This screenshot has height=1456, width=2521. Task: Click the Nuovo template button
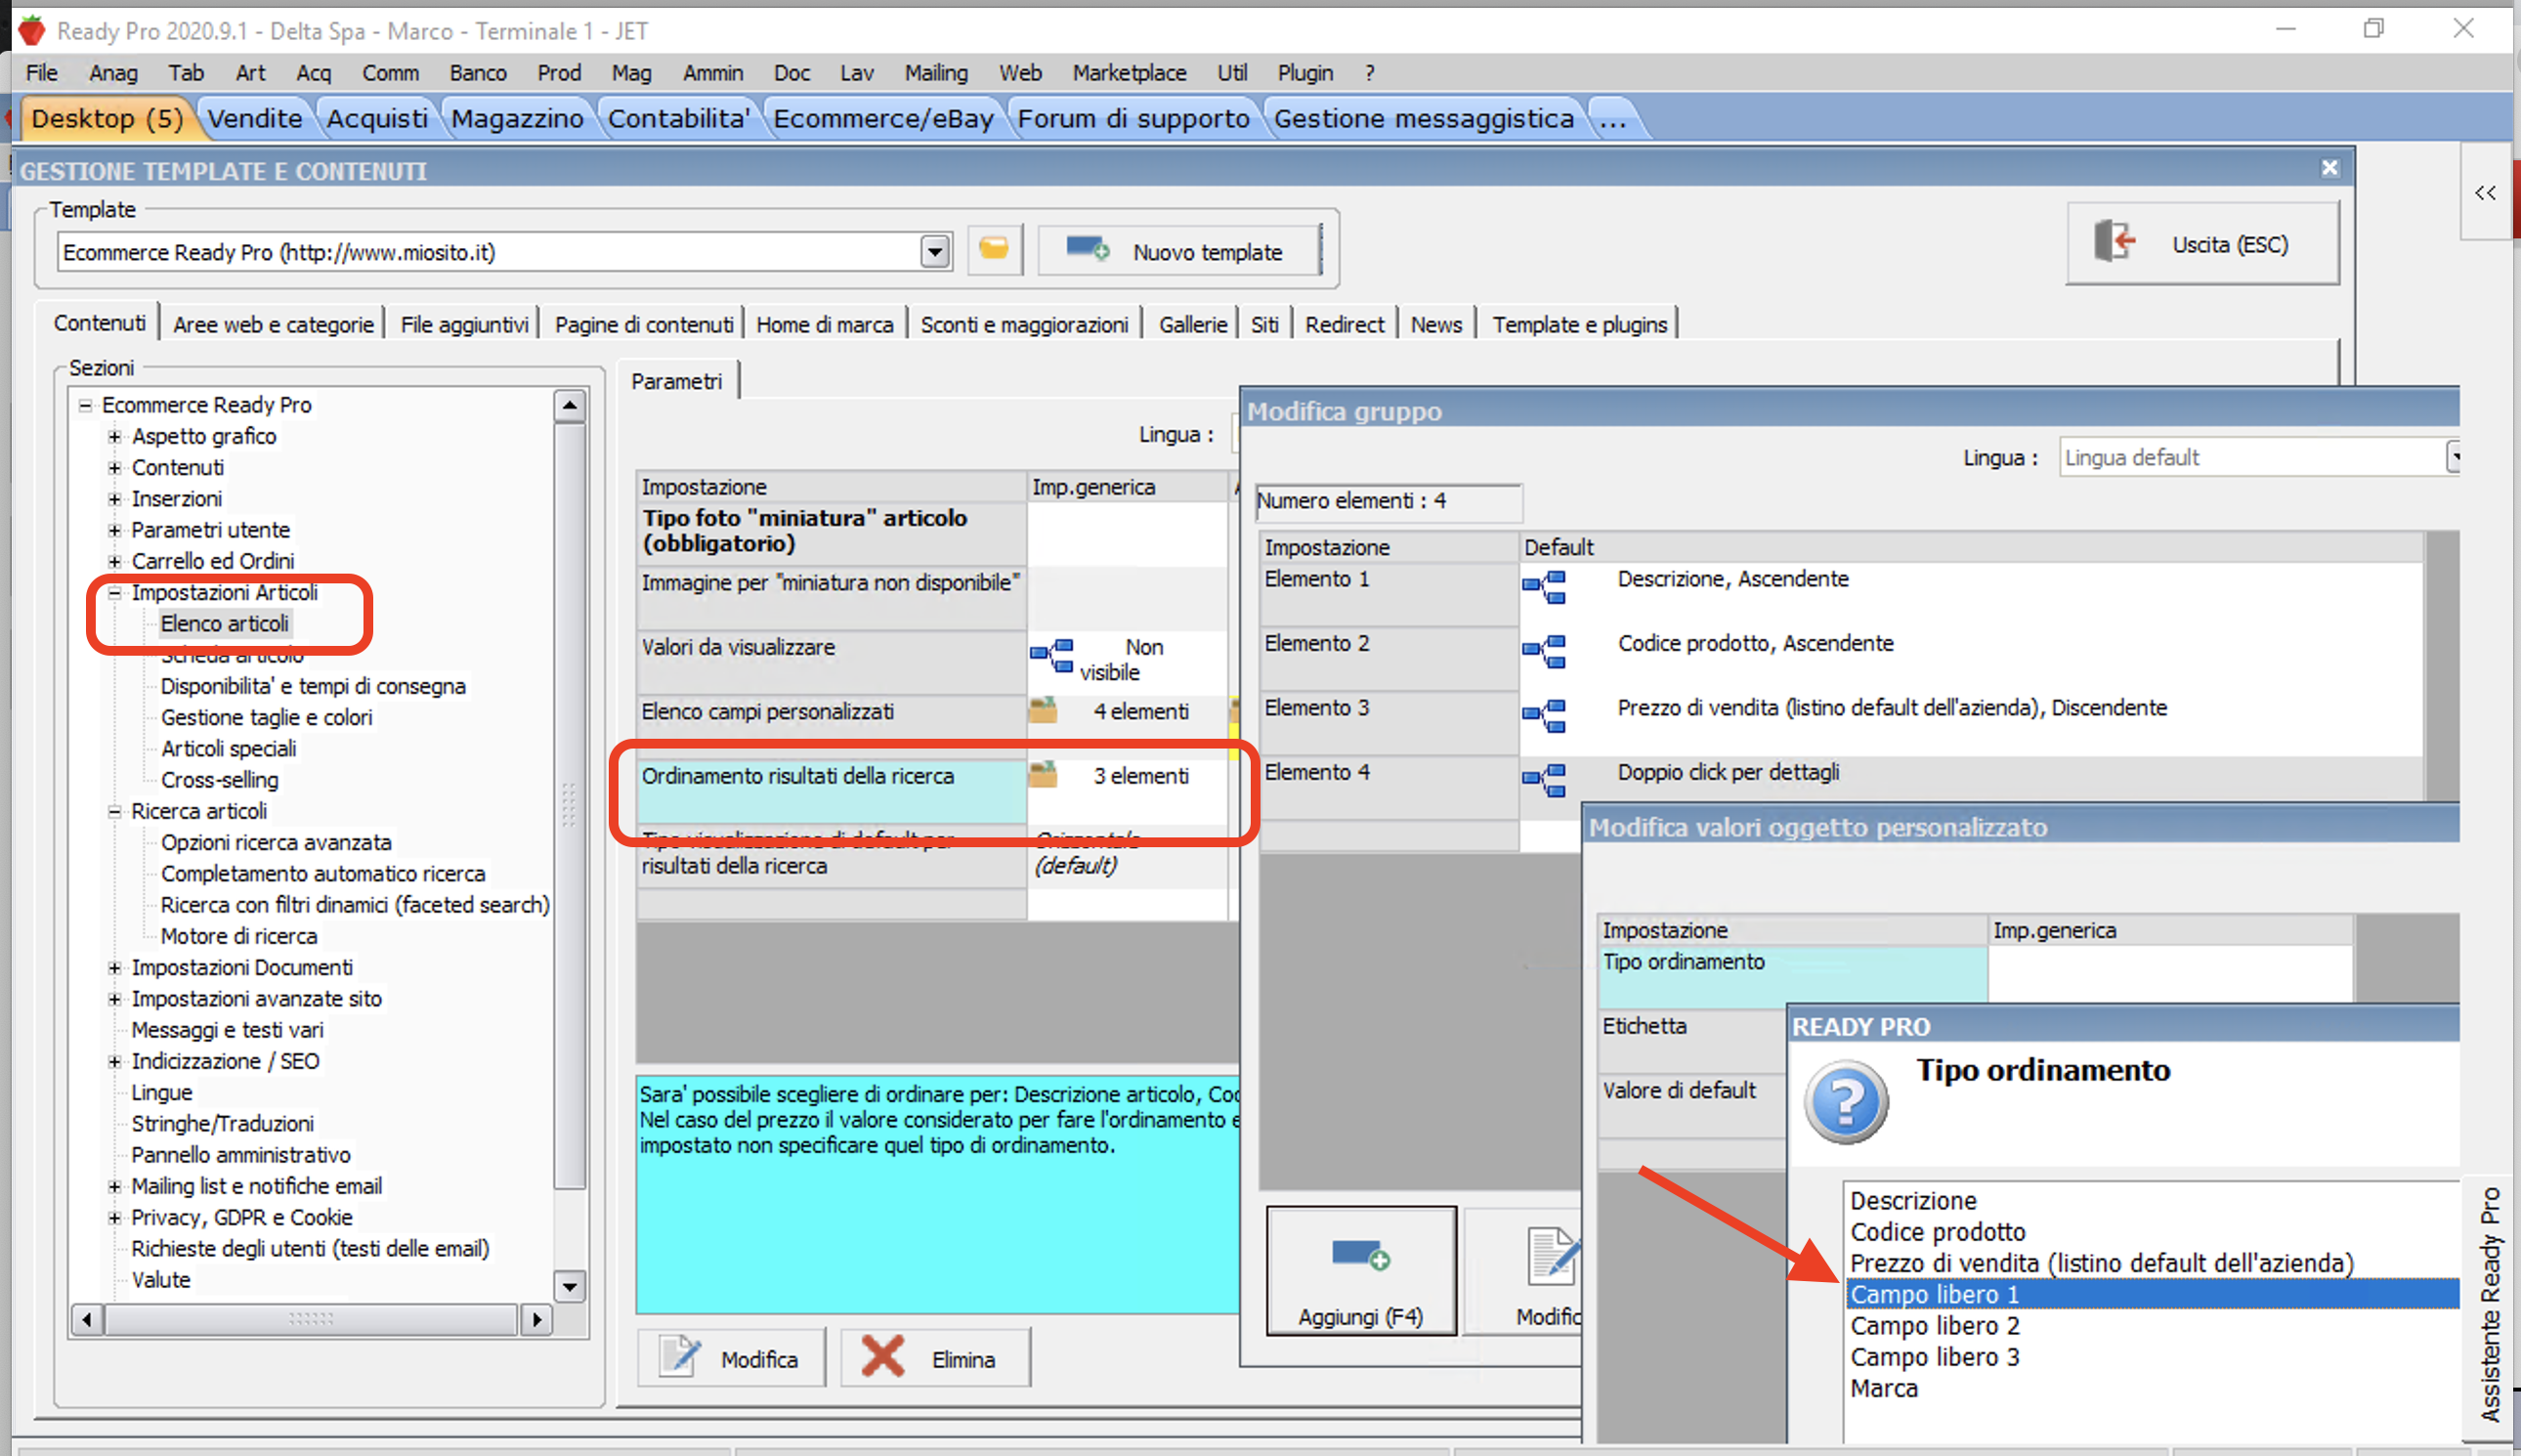pos(1179,251)
